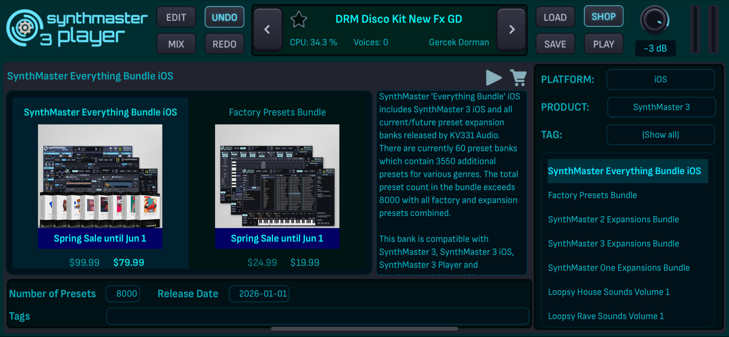Toggle the EDIT view button
This screenshot has height=337, width=729.
coord(176,17)
